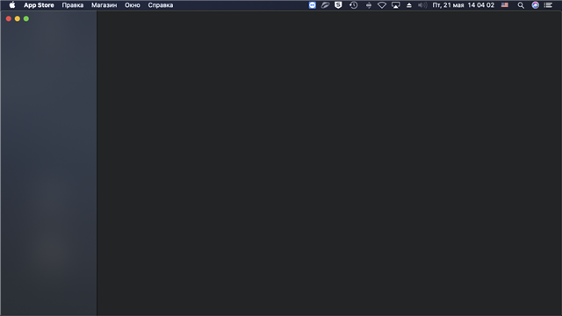
Task: Open the Справка menu
Action: tap(161, 5)
